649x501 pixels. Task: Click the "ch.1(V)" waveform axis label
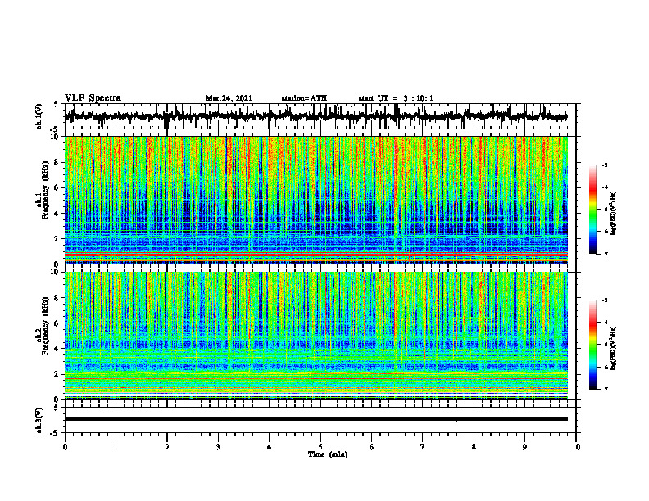pyautogui.click(x=39, y=117)
